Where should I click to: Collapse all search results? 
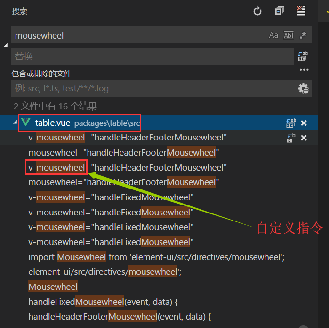(280, 10)
